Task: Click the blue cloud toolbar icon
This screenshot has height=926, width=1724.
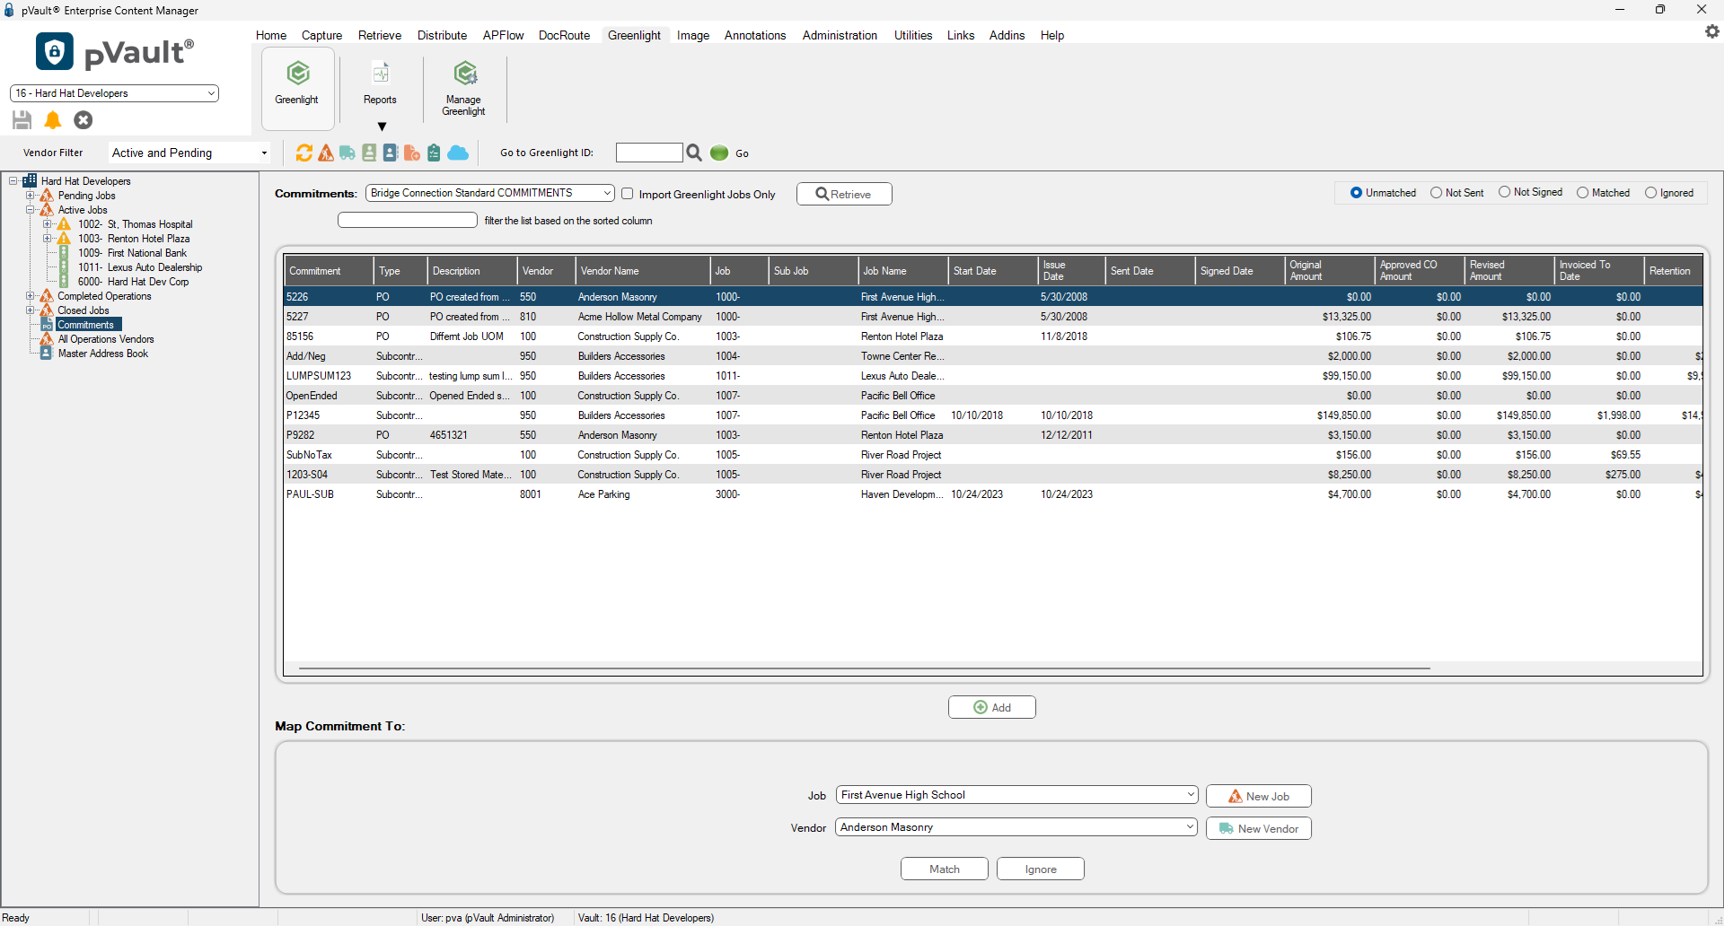Action: point(458,153)
